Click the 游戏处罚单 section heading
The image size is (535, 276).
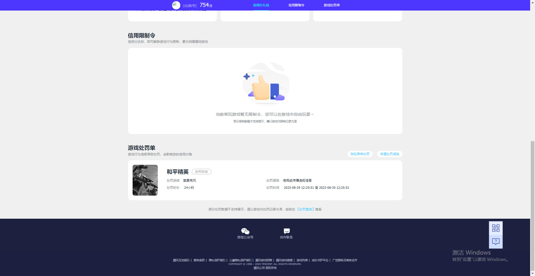pos(141,148)
